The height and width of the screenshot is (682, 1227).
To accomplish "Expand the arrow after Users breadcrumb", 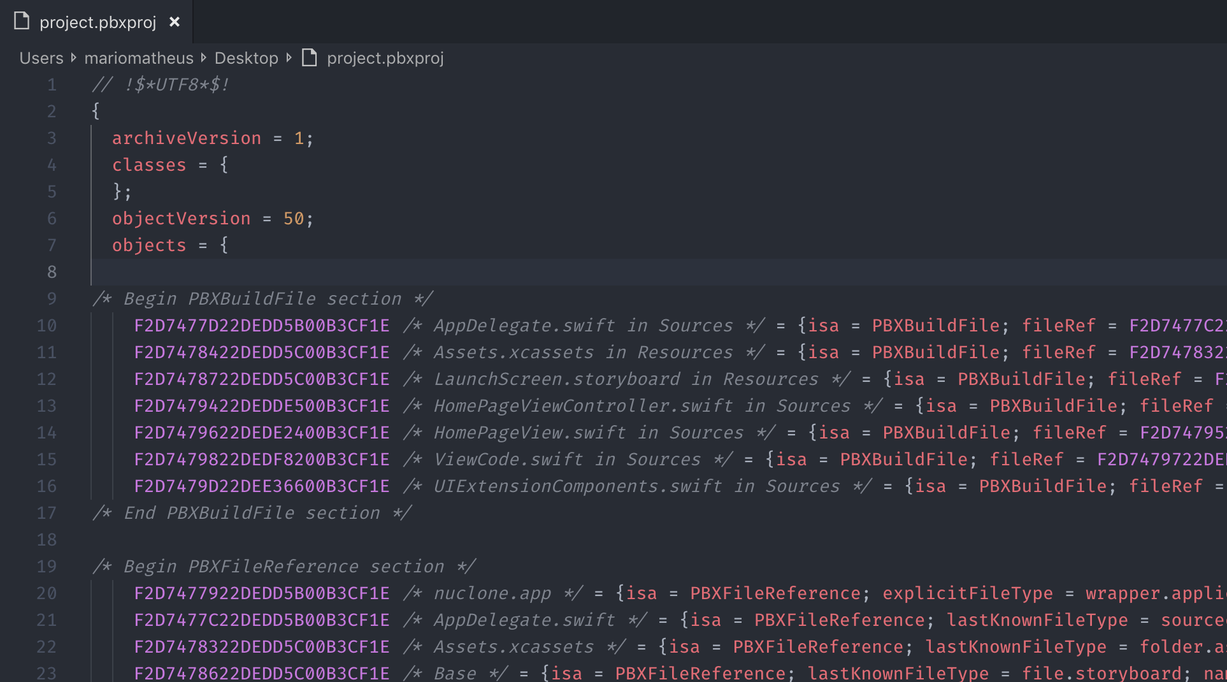I will [x=74, y=58].
